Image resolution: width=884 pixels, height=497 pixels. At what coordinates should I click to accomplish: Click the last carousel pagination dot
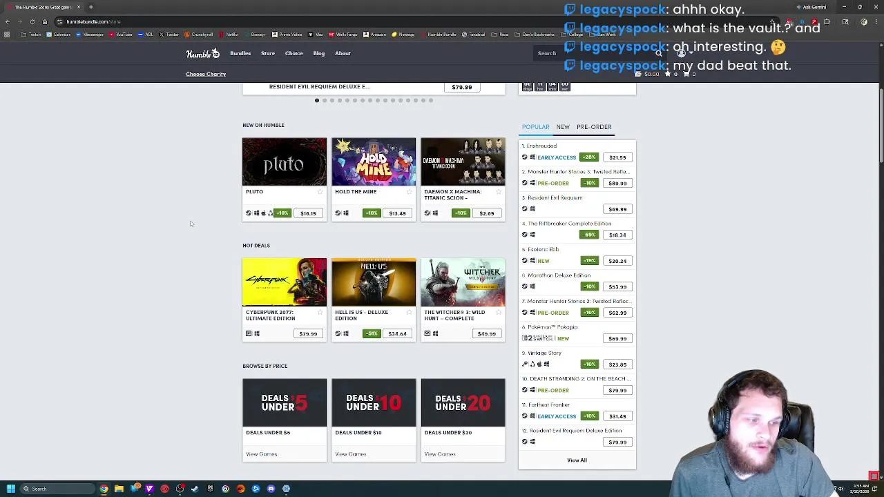click(x=431, y=100)
